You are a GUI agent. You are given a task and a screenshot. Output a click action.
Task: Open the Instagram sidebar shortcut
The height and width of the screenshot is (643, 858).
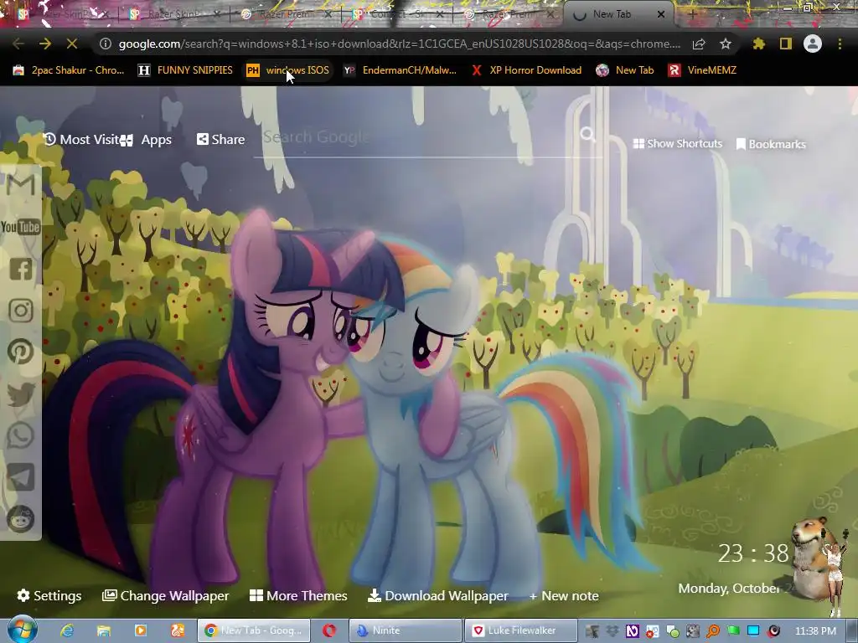tap(21, 310)
